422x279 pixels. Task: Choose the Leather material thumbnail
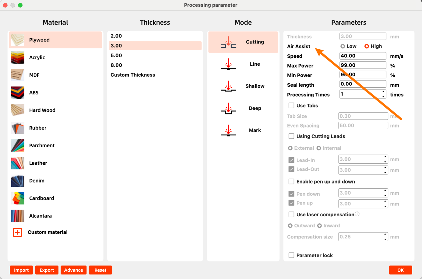coord(18,163)
